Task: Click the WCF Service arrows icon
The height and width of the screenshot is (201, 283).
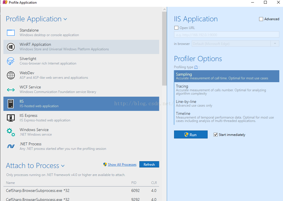Action: pyautogui.click(x=11, y=90)
